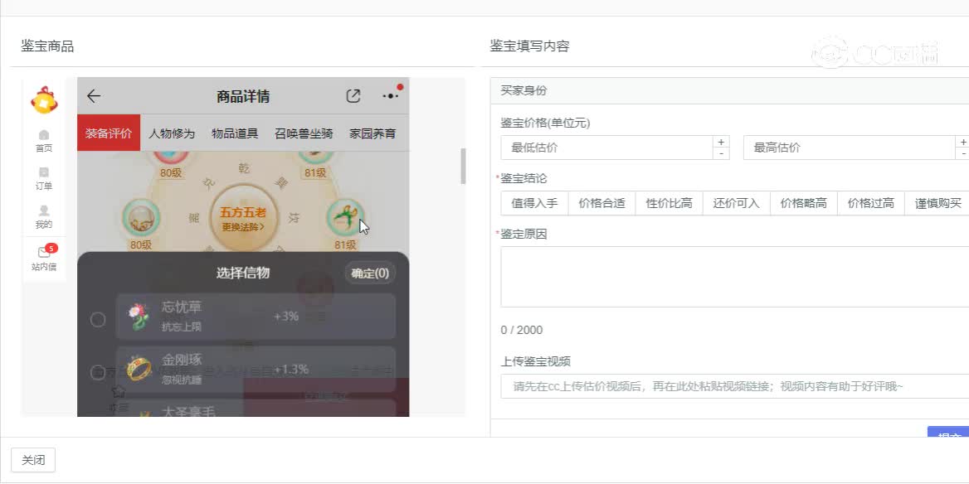Click the 买家身份 section header
The image size is (969, 484).
(730, 91)
